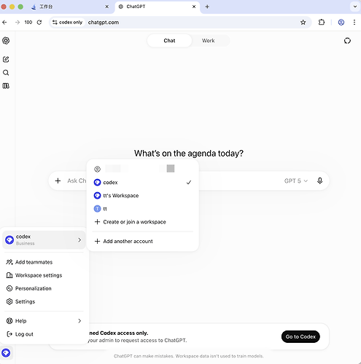Bookmark page with the star icon

pos(303,23)
